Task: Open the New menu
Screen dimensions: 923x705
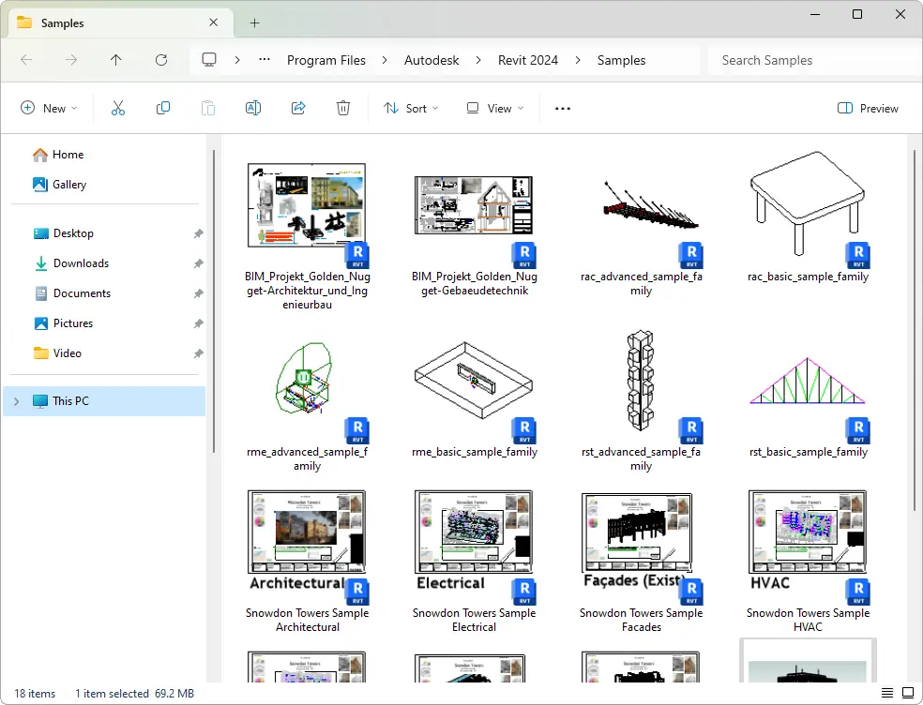Action: pyautogui.click(x=49, y=108)
